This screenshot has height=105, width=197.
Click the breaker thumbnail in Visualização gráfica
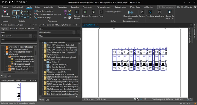coord(19,92)
